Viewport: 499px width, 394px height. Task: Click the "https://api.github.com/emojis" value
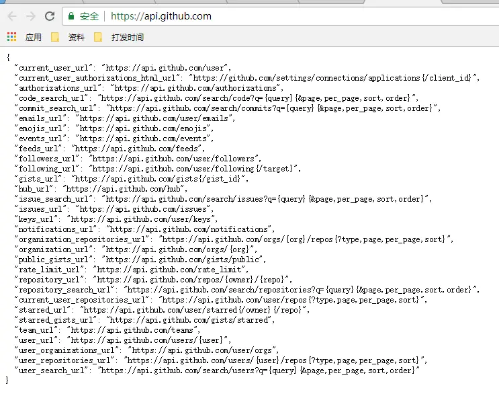[143, 128]
